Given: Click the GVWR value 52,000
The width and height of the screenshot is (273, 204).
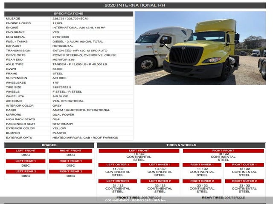Looking at the screenshot, I should pyautogui.click(x=57, y=69).
